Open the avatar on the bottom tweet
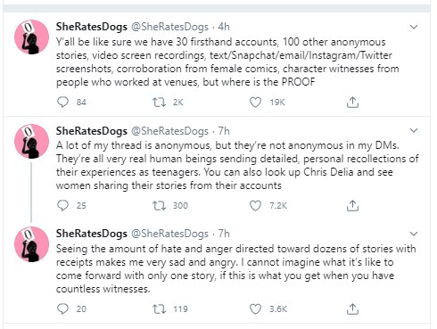Image resolution: width=437 pixels, height=329 pixels. click(32, 244)
